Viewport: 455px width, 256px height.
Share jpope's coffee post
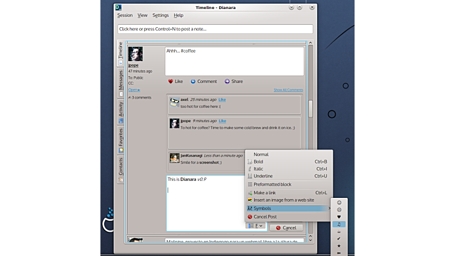234,81
